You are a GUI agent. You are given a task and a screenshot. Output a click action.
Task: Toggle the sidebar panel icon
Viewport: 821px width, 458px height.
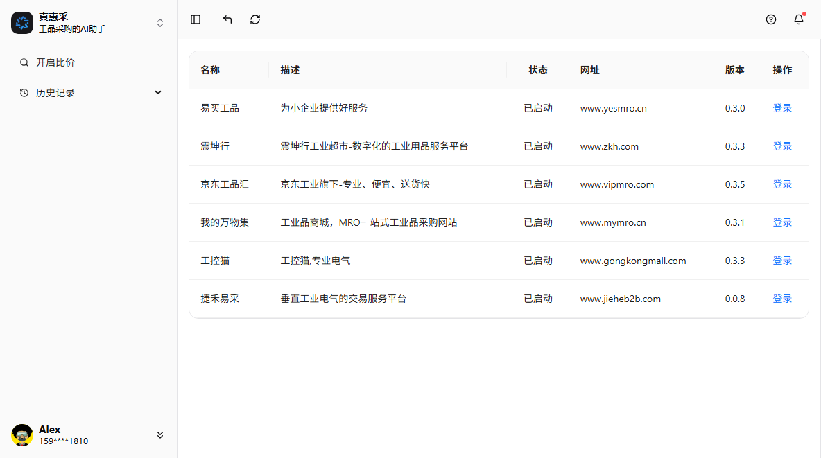(x=196, y=19)
